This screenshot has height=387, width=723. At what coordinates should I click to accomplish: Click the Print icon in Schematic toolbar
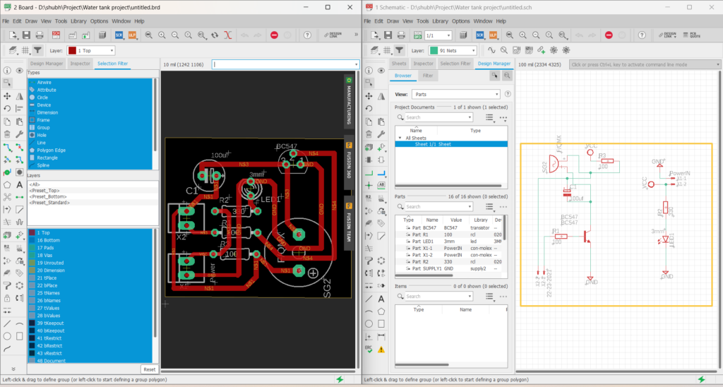click(400, 35)
